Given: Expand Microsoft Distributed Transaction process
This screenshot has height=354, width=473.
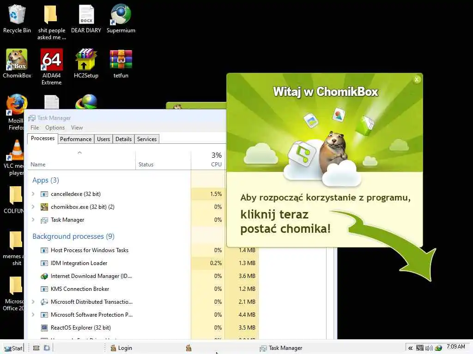Looking at the screenshot, I should [33, 301].
